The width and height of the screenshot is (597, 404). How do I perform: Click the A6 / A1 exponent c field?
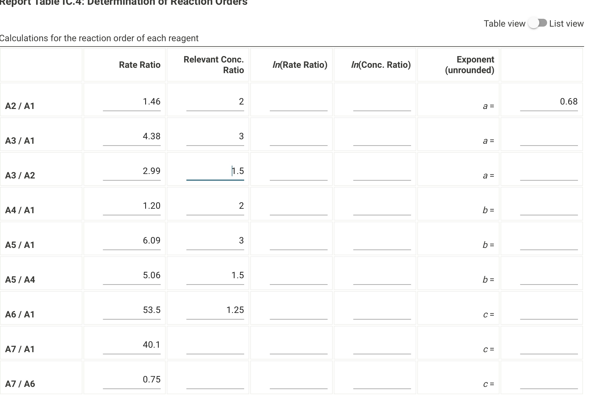point(549,310)
